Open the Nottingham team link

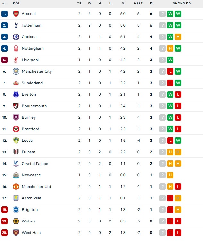point(33,48)
